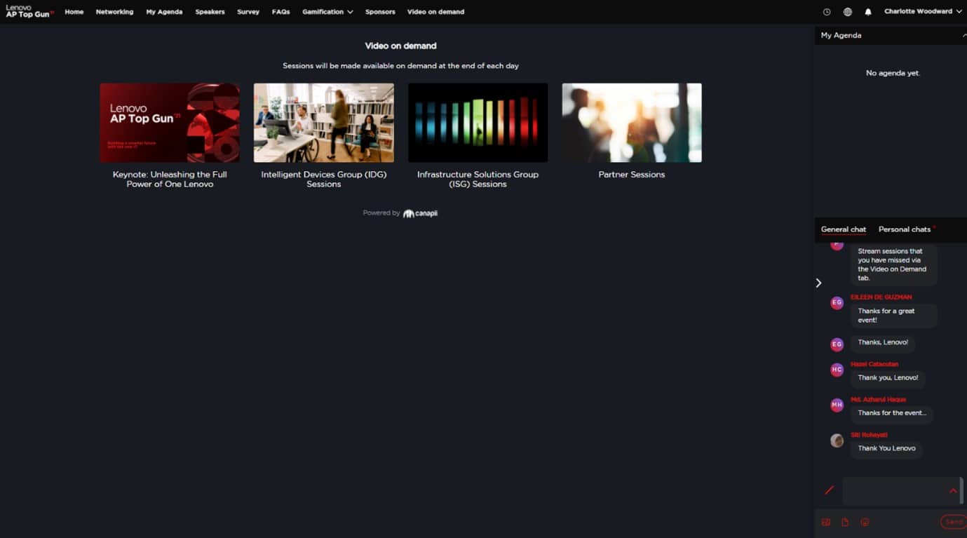Switch to the Personal chats tab
The width and height of the screenshot is (967, 538).
point(905,229)
